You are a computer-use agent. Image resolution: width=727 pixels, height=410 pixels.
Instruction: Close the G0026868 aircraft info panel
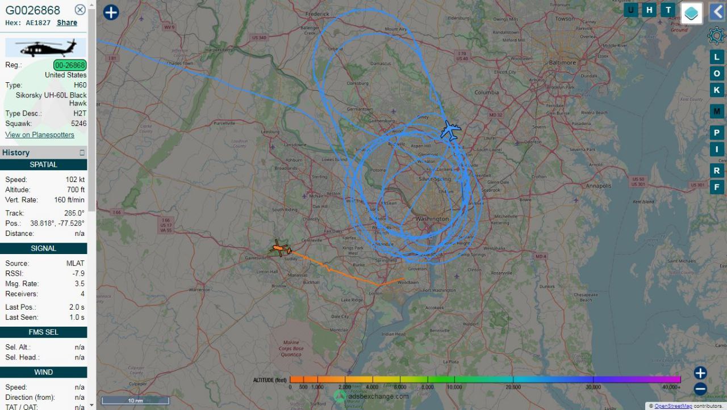(81, 10)
